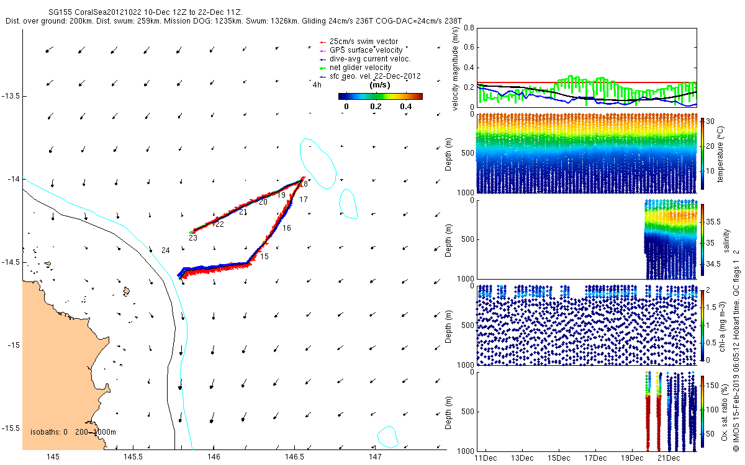Click the isobaths legend text
Image resolution: width=745 pixels, height=465 pixels.
73,432
